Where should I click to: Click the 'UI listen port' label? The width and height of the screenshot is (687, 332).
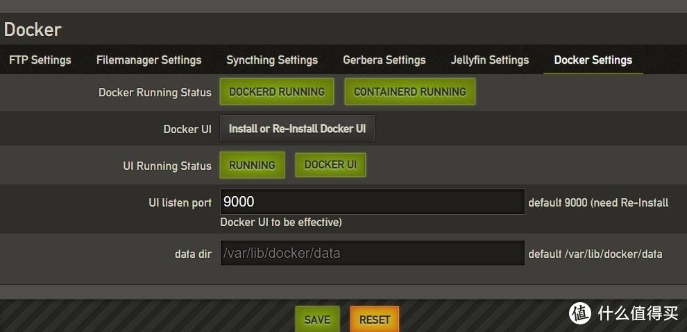[x=180, y=202]
